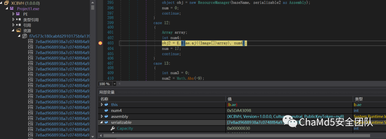Collapse the Project1.exe tree node
Screen dimensions: 386x139
pyautogui.click(x=7, y=9)
